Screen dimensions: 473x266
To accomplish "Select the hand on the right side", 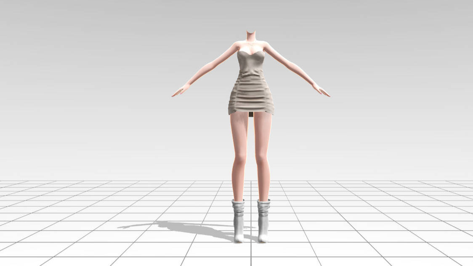I will (322, 90).
